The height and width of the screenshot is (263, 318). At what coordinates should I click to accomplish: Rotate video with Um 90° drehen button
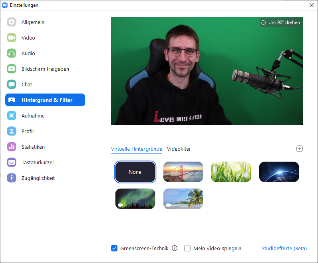point(280,22)
